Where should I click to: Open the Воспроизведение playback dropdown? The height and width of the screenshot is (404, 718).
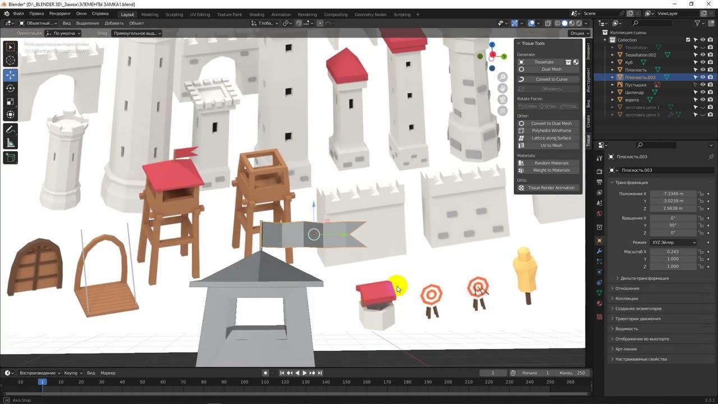point(40,373)
